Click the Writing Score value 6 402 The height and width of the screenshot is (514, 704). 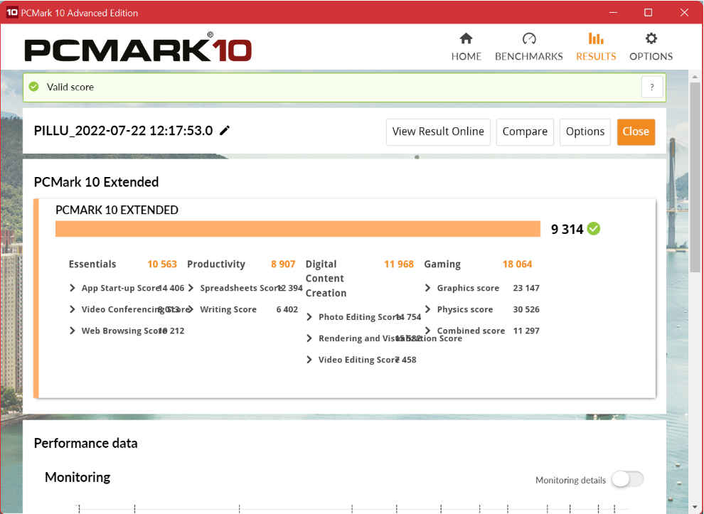tap(287, 309)
